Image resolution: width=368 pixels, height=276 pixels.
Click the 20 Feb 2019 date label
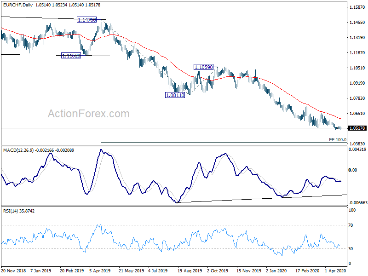tap(72, 270)
